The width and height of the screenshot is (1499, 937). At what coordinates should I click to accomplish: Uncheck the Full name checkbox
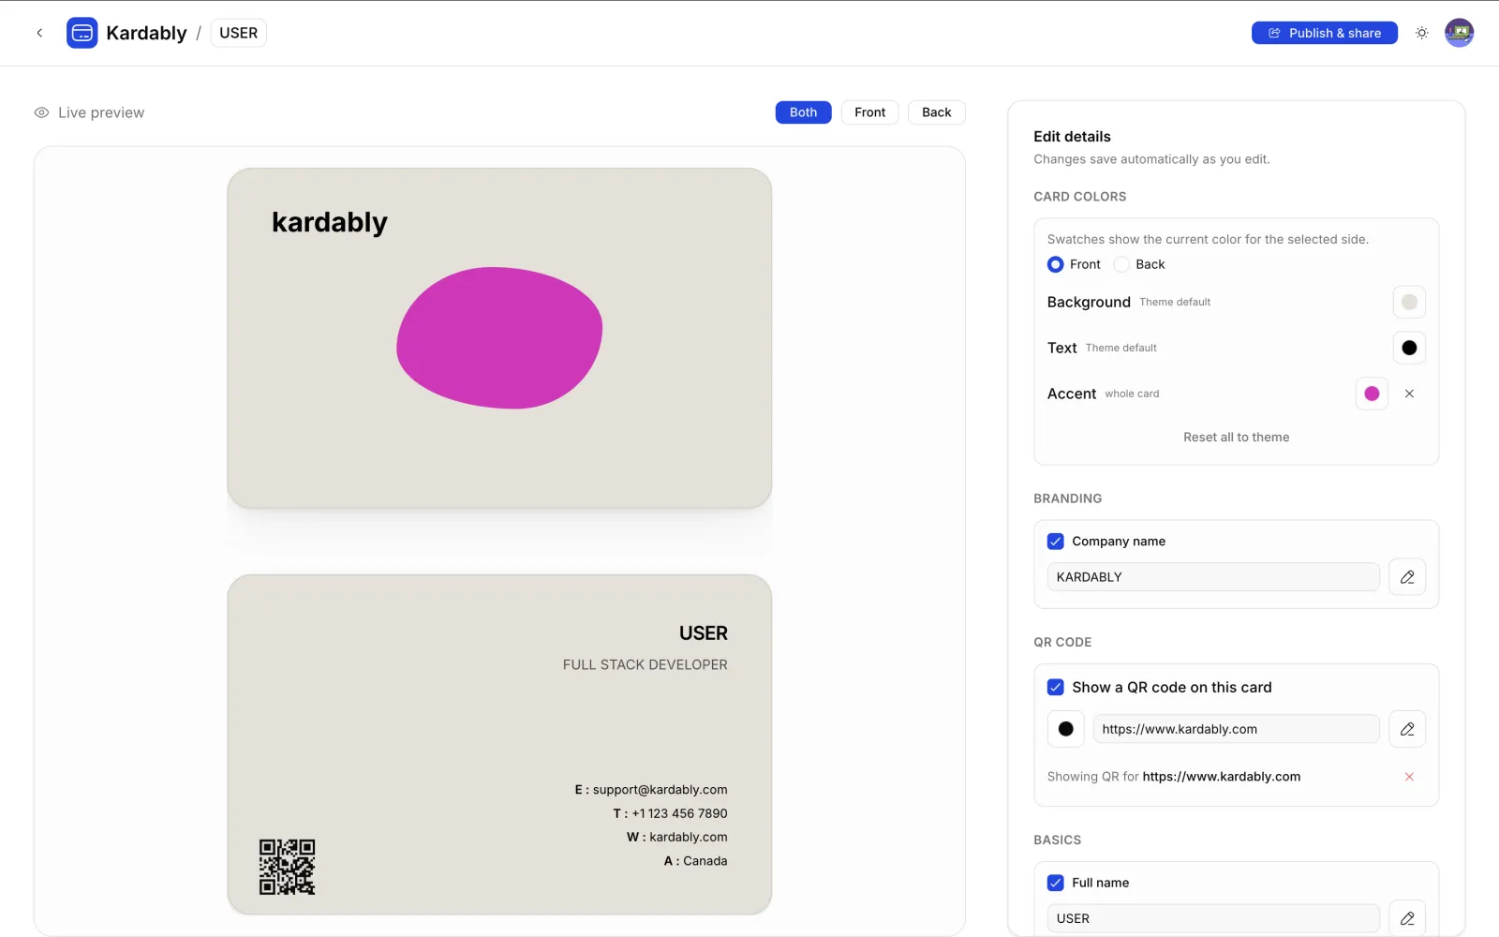tap(1055, 883)
